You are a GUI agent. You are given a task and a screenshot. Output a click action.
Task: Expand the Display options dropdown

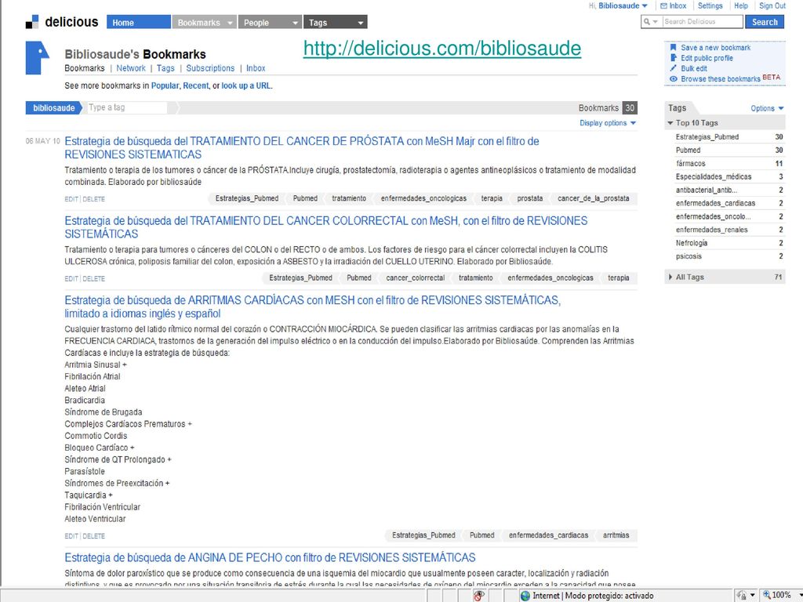click(608, 123)
